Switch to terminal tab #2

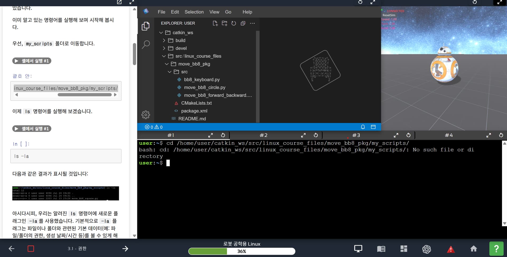(x=263, y=135)
